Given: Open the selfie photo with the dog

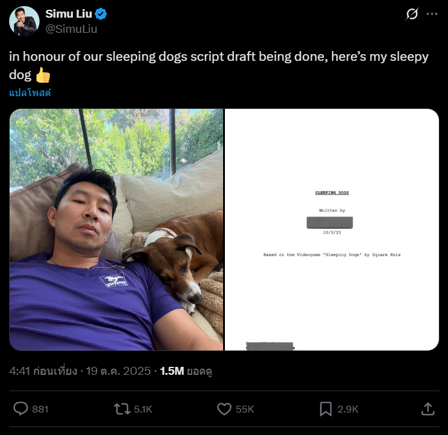Looking at the screenshot, I should (x=116, y=229).
